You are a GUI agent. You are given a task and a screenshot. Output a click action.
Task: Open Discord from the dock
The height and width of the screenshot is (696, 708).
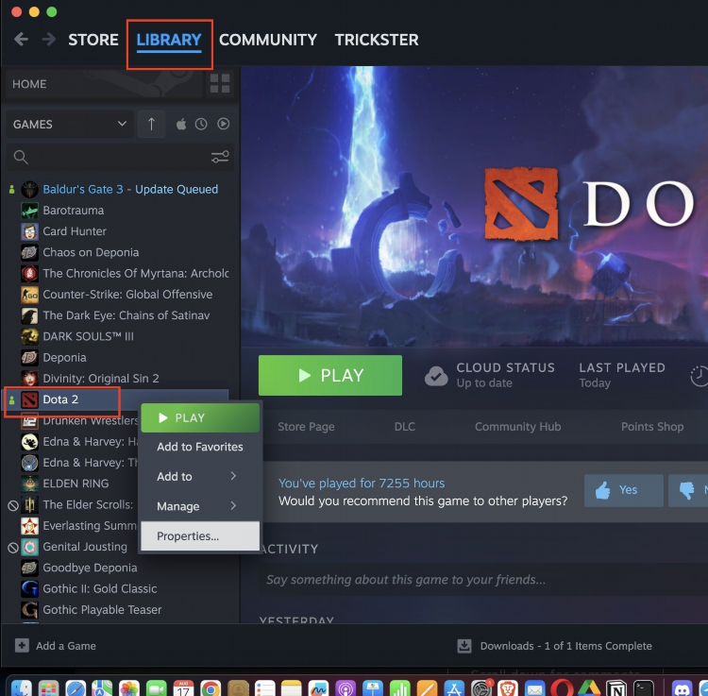coord(682,688)
